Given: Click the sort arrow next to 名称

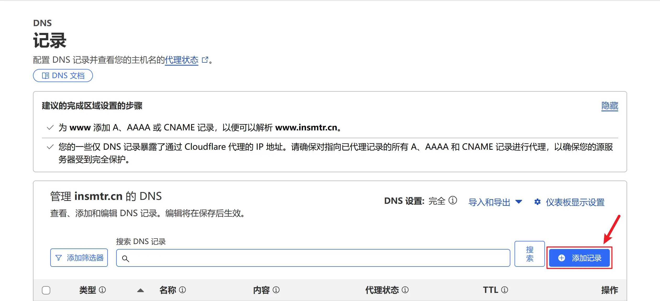Looking at the screenshot, I should click(141, 290).
